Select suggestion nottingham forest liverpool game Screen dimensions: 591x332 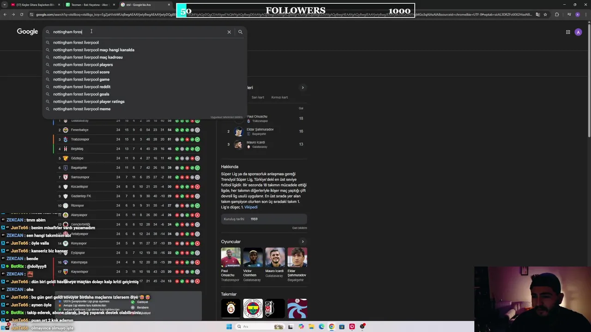[x=144, y=79]
